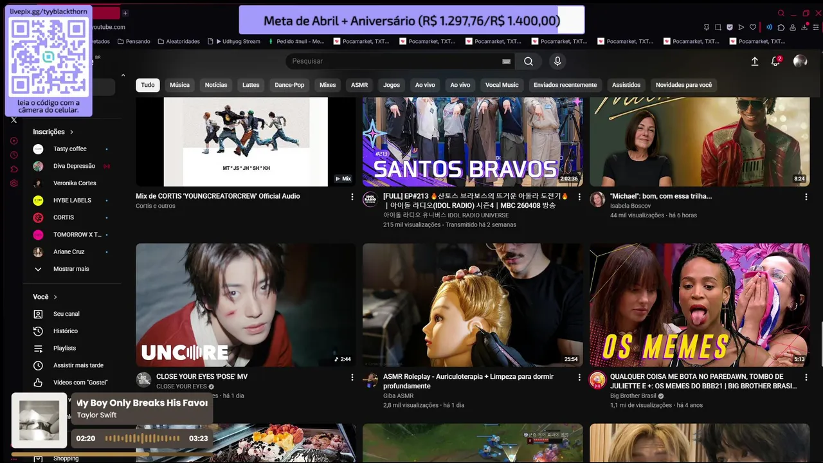Open a new browser tab with plus

[125, 13]
